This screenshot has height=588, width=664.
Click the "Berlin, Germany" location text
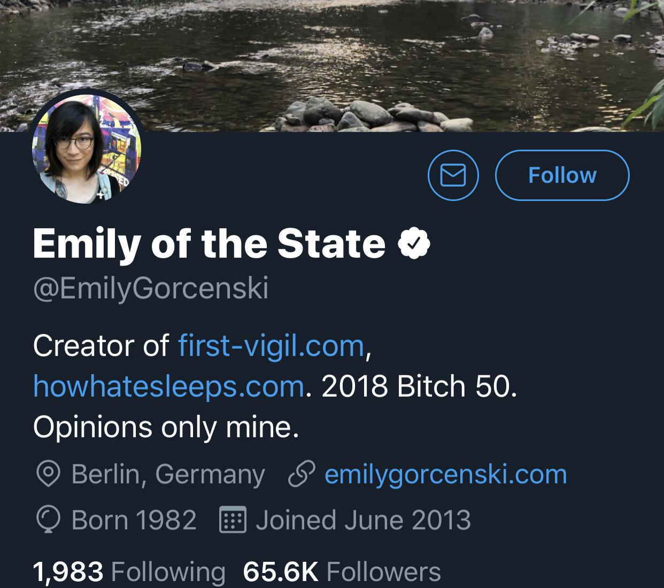pos(168,474)
